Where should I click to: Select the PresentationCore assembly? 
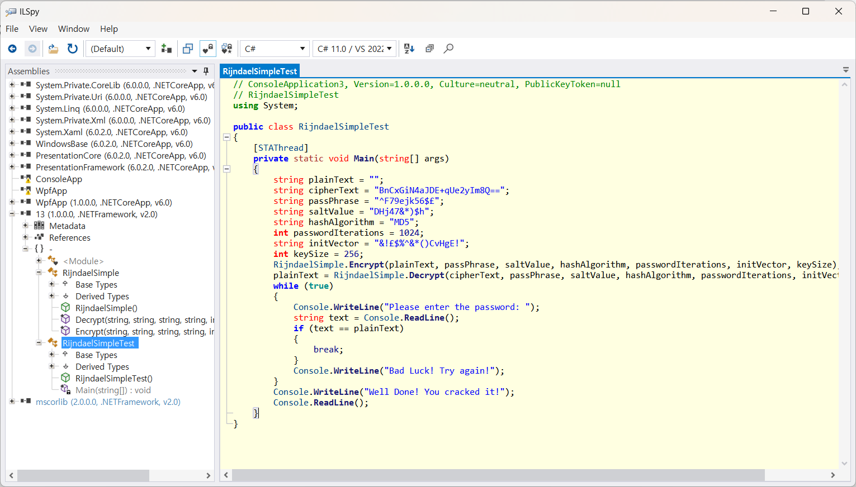tap(121, 156)
